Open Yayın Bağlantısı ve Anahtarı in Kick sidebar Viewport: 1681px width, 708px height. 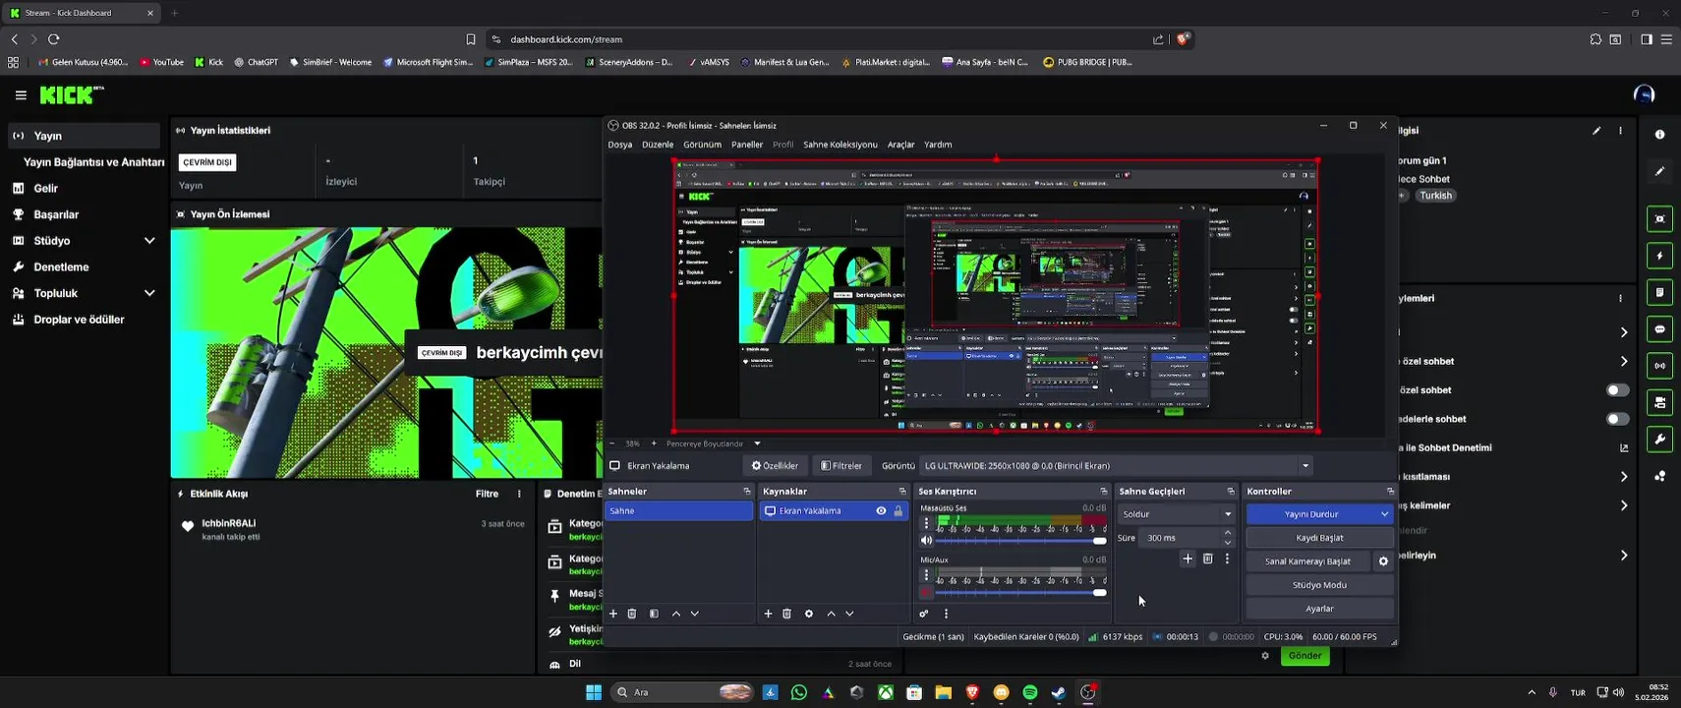(94, 162)
